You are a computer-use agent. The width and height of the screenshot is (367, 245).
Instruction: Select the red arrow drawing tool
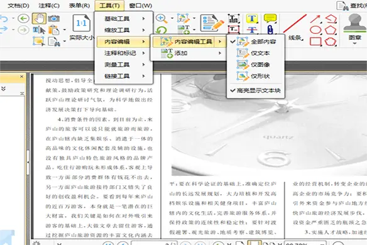point(315,19)
